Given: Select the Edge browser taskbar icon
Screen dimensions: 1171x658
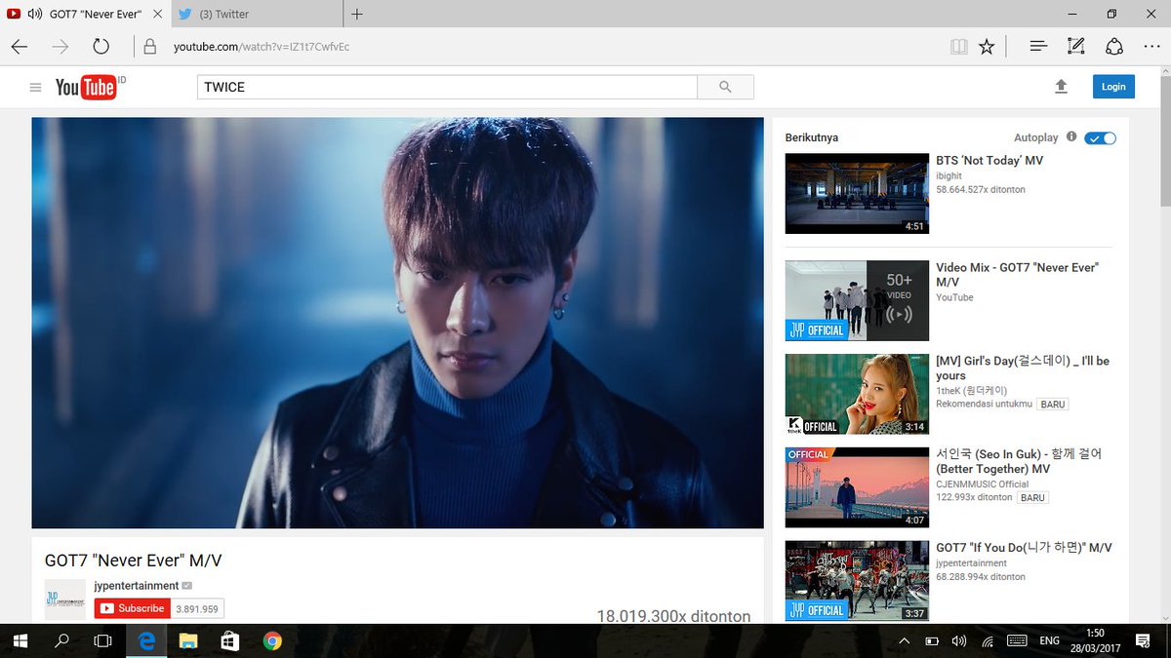Looking at the screenshot, I should point(146,640).
